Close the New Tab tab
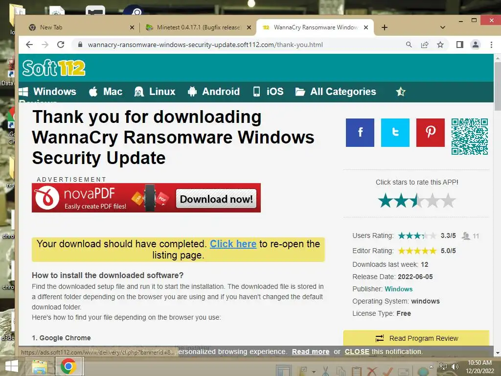This screenshot has height=376, width=501. point(132,27)
